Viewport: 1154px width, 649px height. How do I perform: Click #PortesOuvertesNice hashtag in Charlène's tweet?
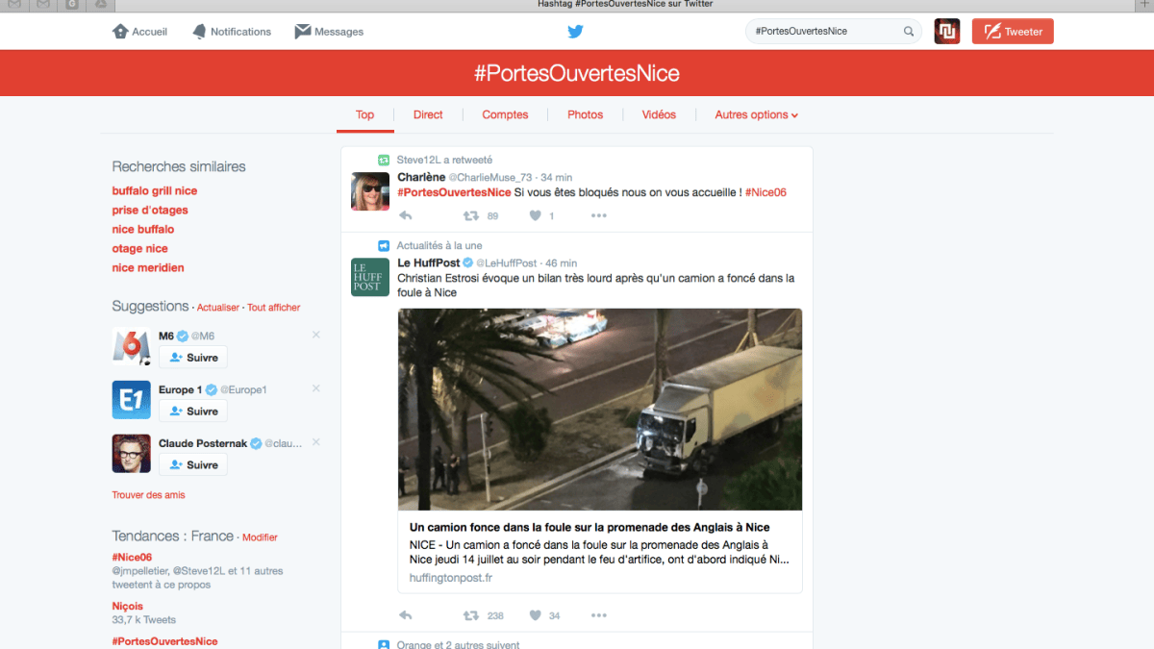click(x=454, y=192)
